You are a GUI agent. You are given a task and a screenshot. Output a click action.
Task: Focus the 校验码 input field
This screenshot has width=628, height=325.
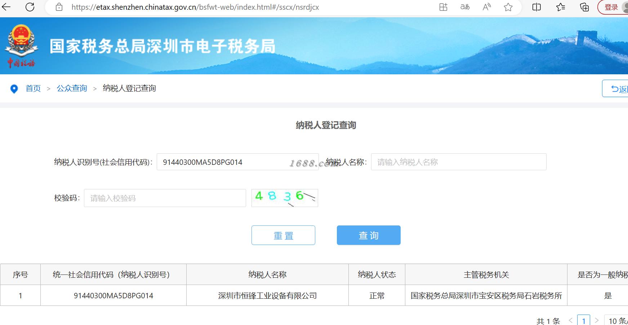click(165, 198)
